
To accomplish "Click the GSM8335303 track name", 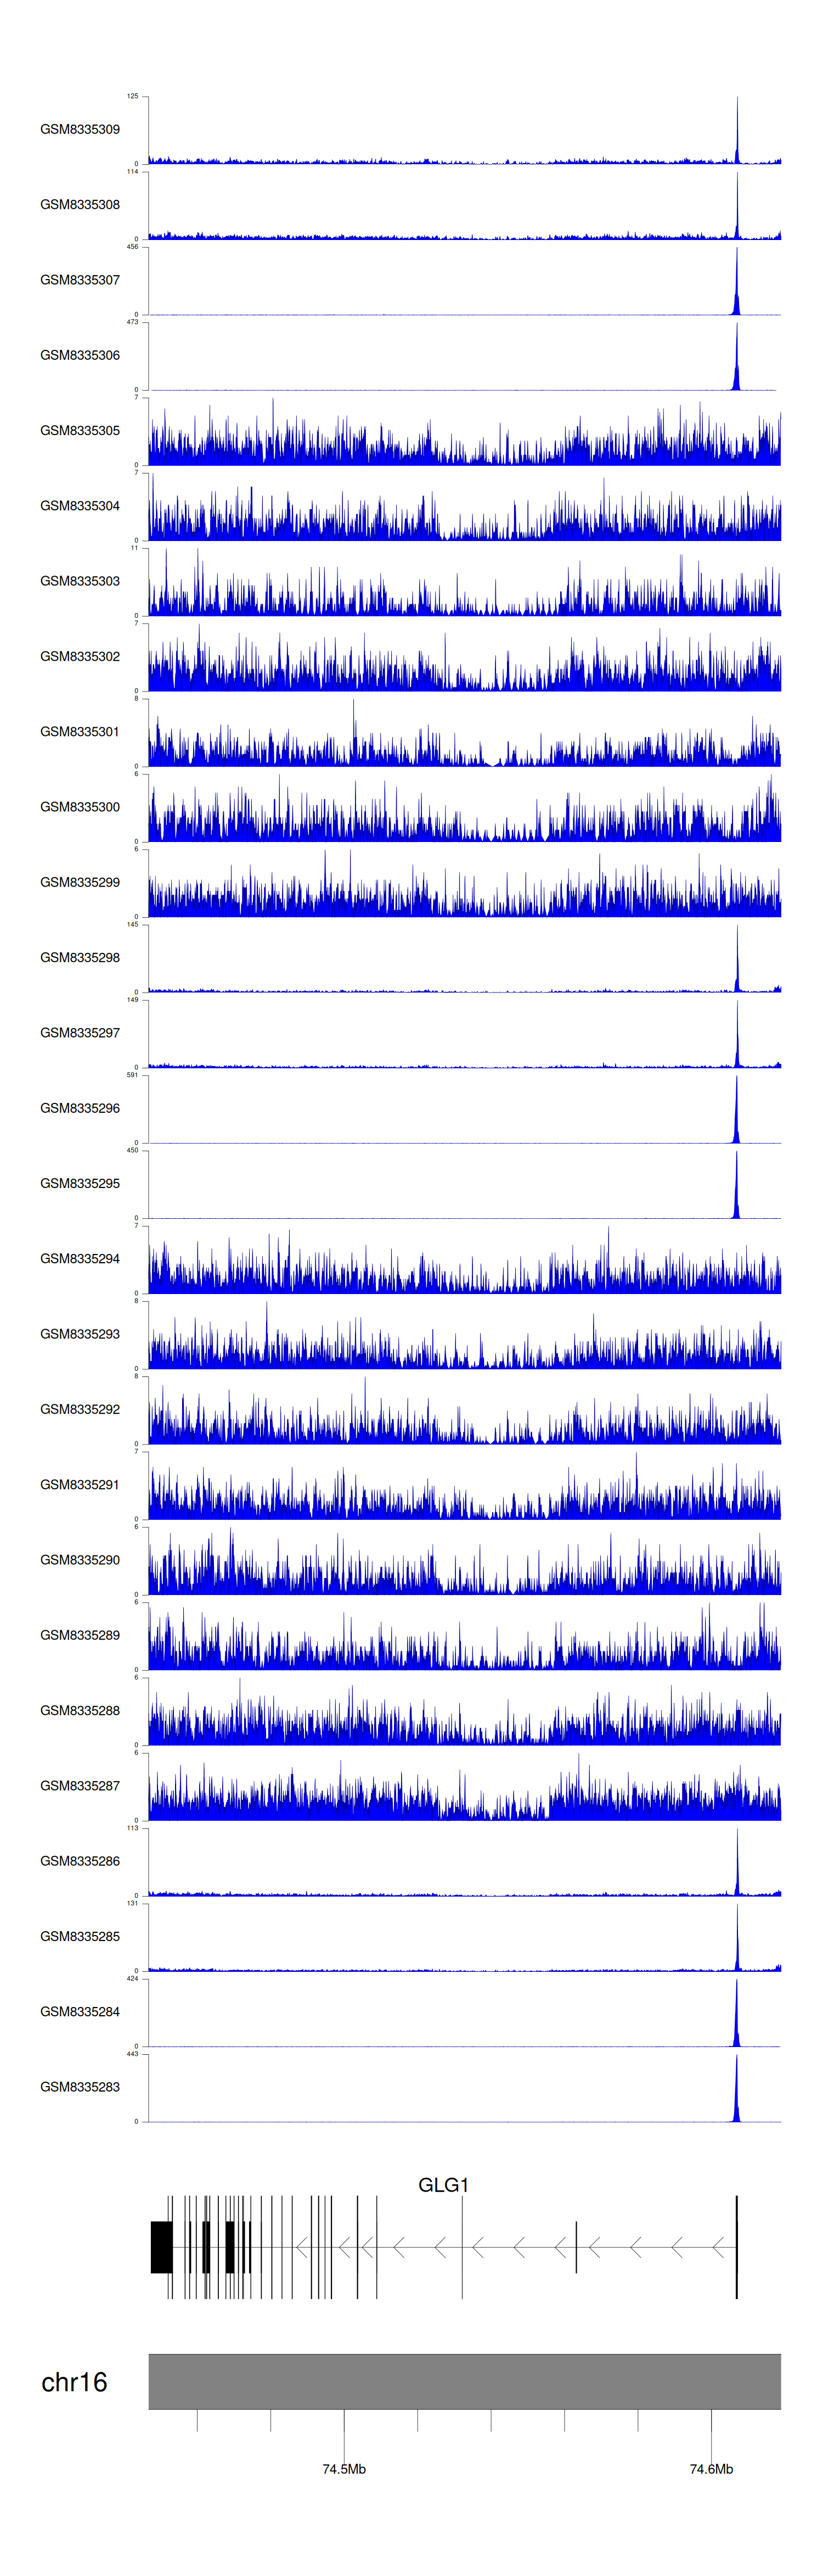I will pos(80,581).
